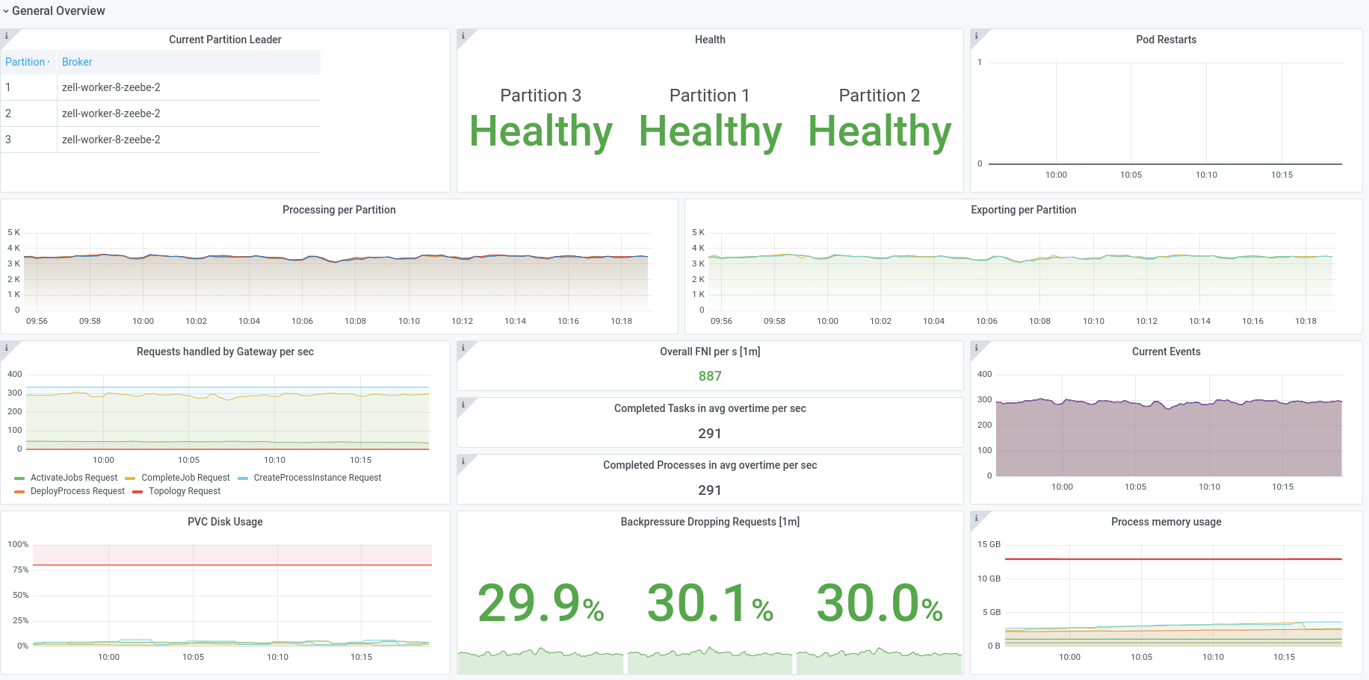Click the 30.1% backpressure stat

[710, 603]
